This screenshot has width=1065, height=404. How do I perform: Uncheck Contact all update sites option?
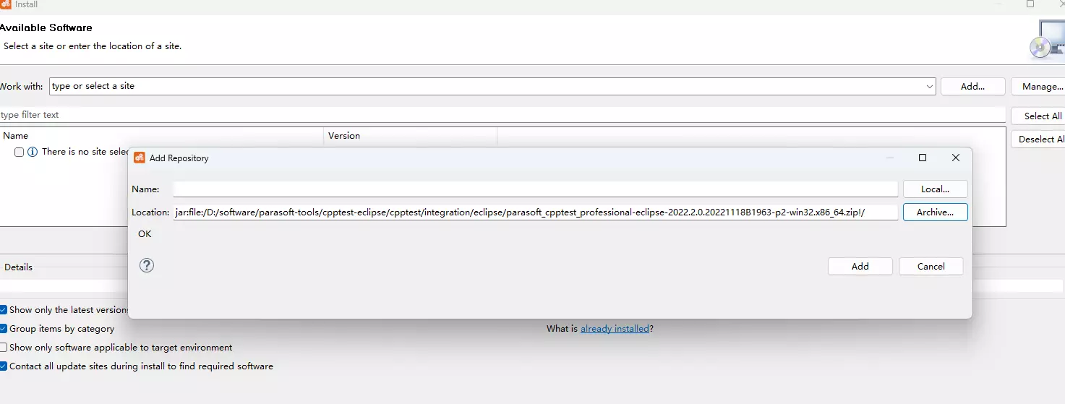pyautogui.click(x=4, y=366)
